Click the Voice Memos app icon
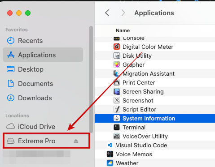Image resolution: width=215 pixels, height=167 pixels. coord(110,154)
